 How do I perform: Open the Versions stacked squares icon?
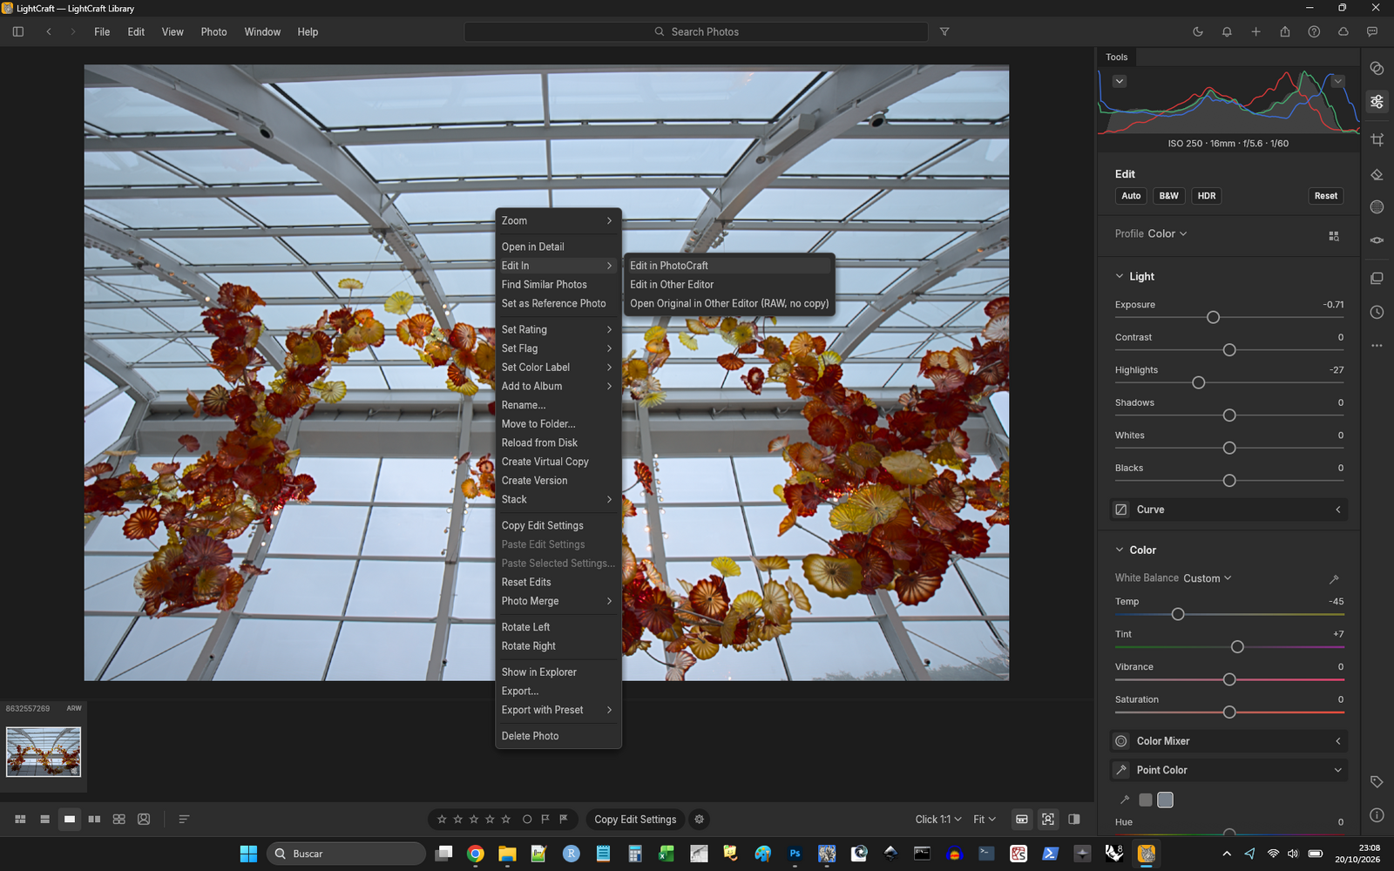tap(1377, 279)
